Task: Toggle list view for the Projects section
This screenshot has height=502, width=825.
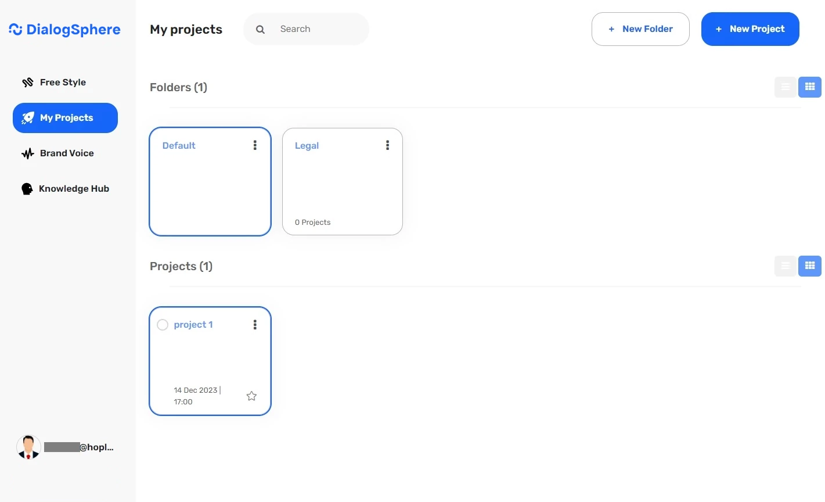Action: (785, 266)
